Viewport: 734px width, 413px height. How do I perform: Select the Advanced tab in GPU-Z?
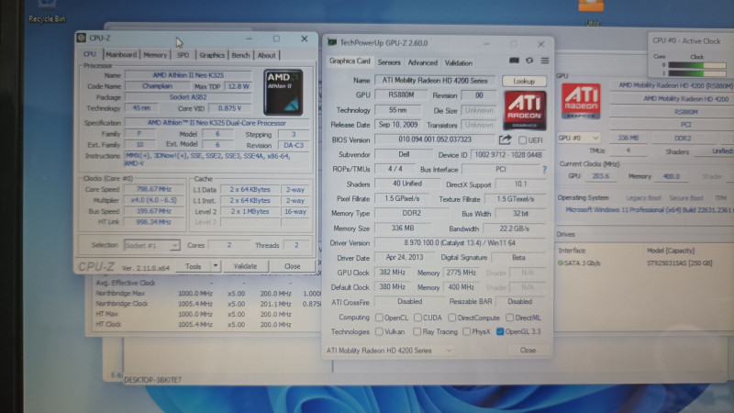pos(422,62)
